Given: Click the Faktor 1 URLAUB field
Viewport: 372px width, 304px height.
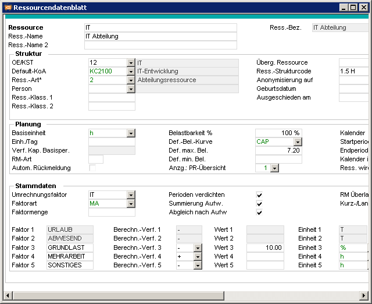Looking at the screenshot, I should point(70,230).
